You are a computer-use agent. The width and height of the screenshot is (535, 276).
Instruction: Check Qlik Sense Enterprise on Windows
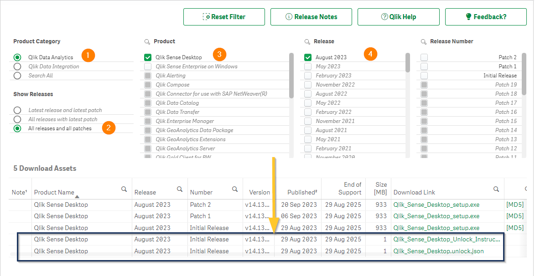tap(148, 66)
